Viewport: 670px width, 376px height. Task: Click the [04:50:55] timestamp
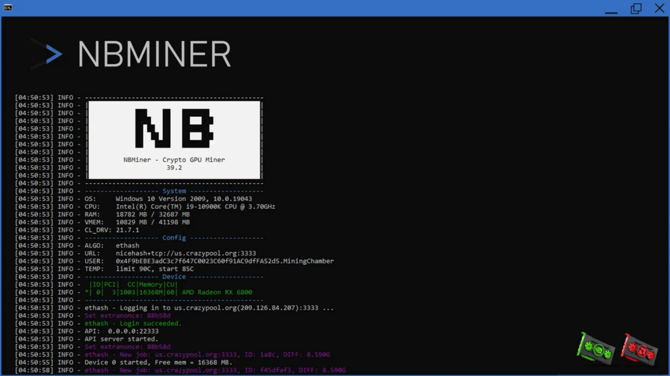[34, 362]
